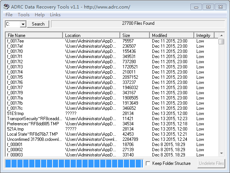Select the TransportSecurity~RF8ceadd file
This screenshot has width=230, height=173.
(x=34, y=119)
